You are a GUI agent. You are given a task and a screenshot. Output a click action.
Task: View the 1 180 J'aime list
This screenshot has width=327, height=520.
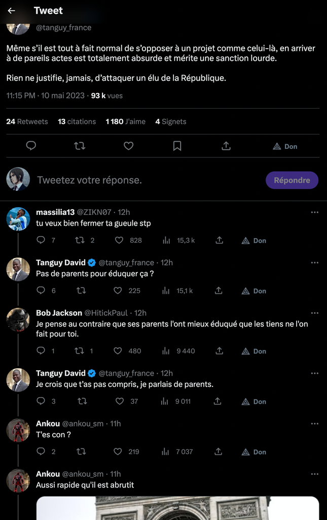click(x=125, y=122)
